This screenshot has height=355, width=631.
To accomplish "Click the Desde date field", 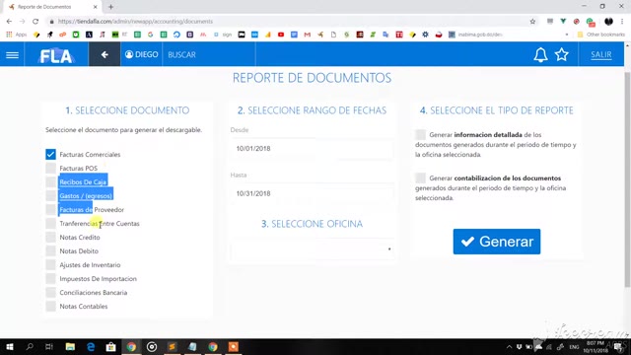I will click(312, 149).
